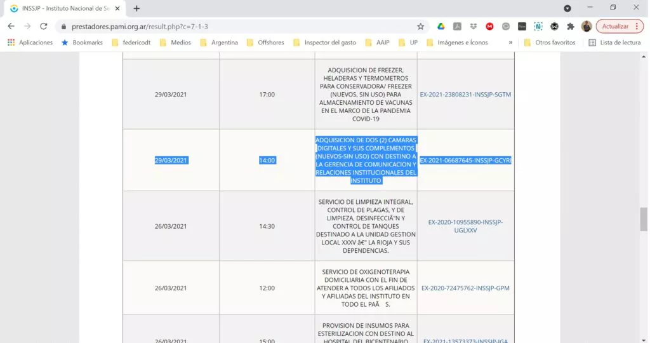Expand the Inspector del gasto bookmark folder
Screen dimensions: 650x343
324,43
